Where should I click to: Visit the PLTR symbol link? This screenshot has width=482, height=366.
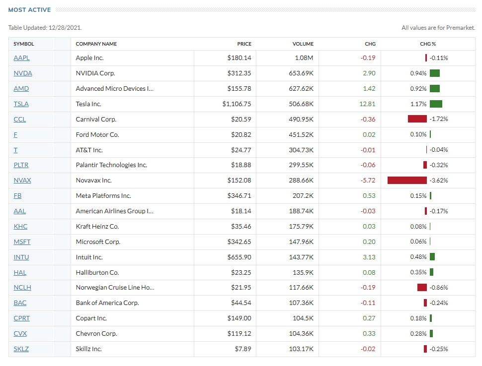pos(21,165)
